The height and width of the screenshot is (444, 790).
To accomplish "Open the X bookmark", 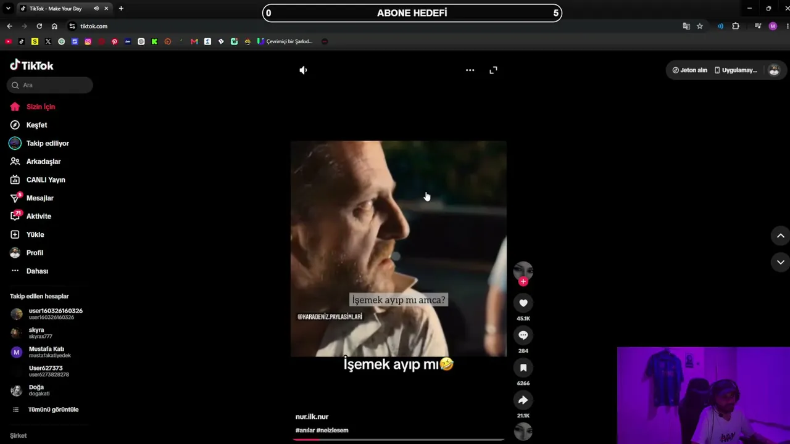I will tap(48, 41).
